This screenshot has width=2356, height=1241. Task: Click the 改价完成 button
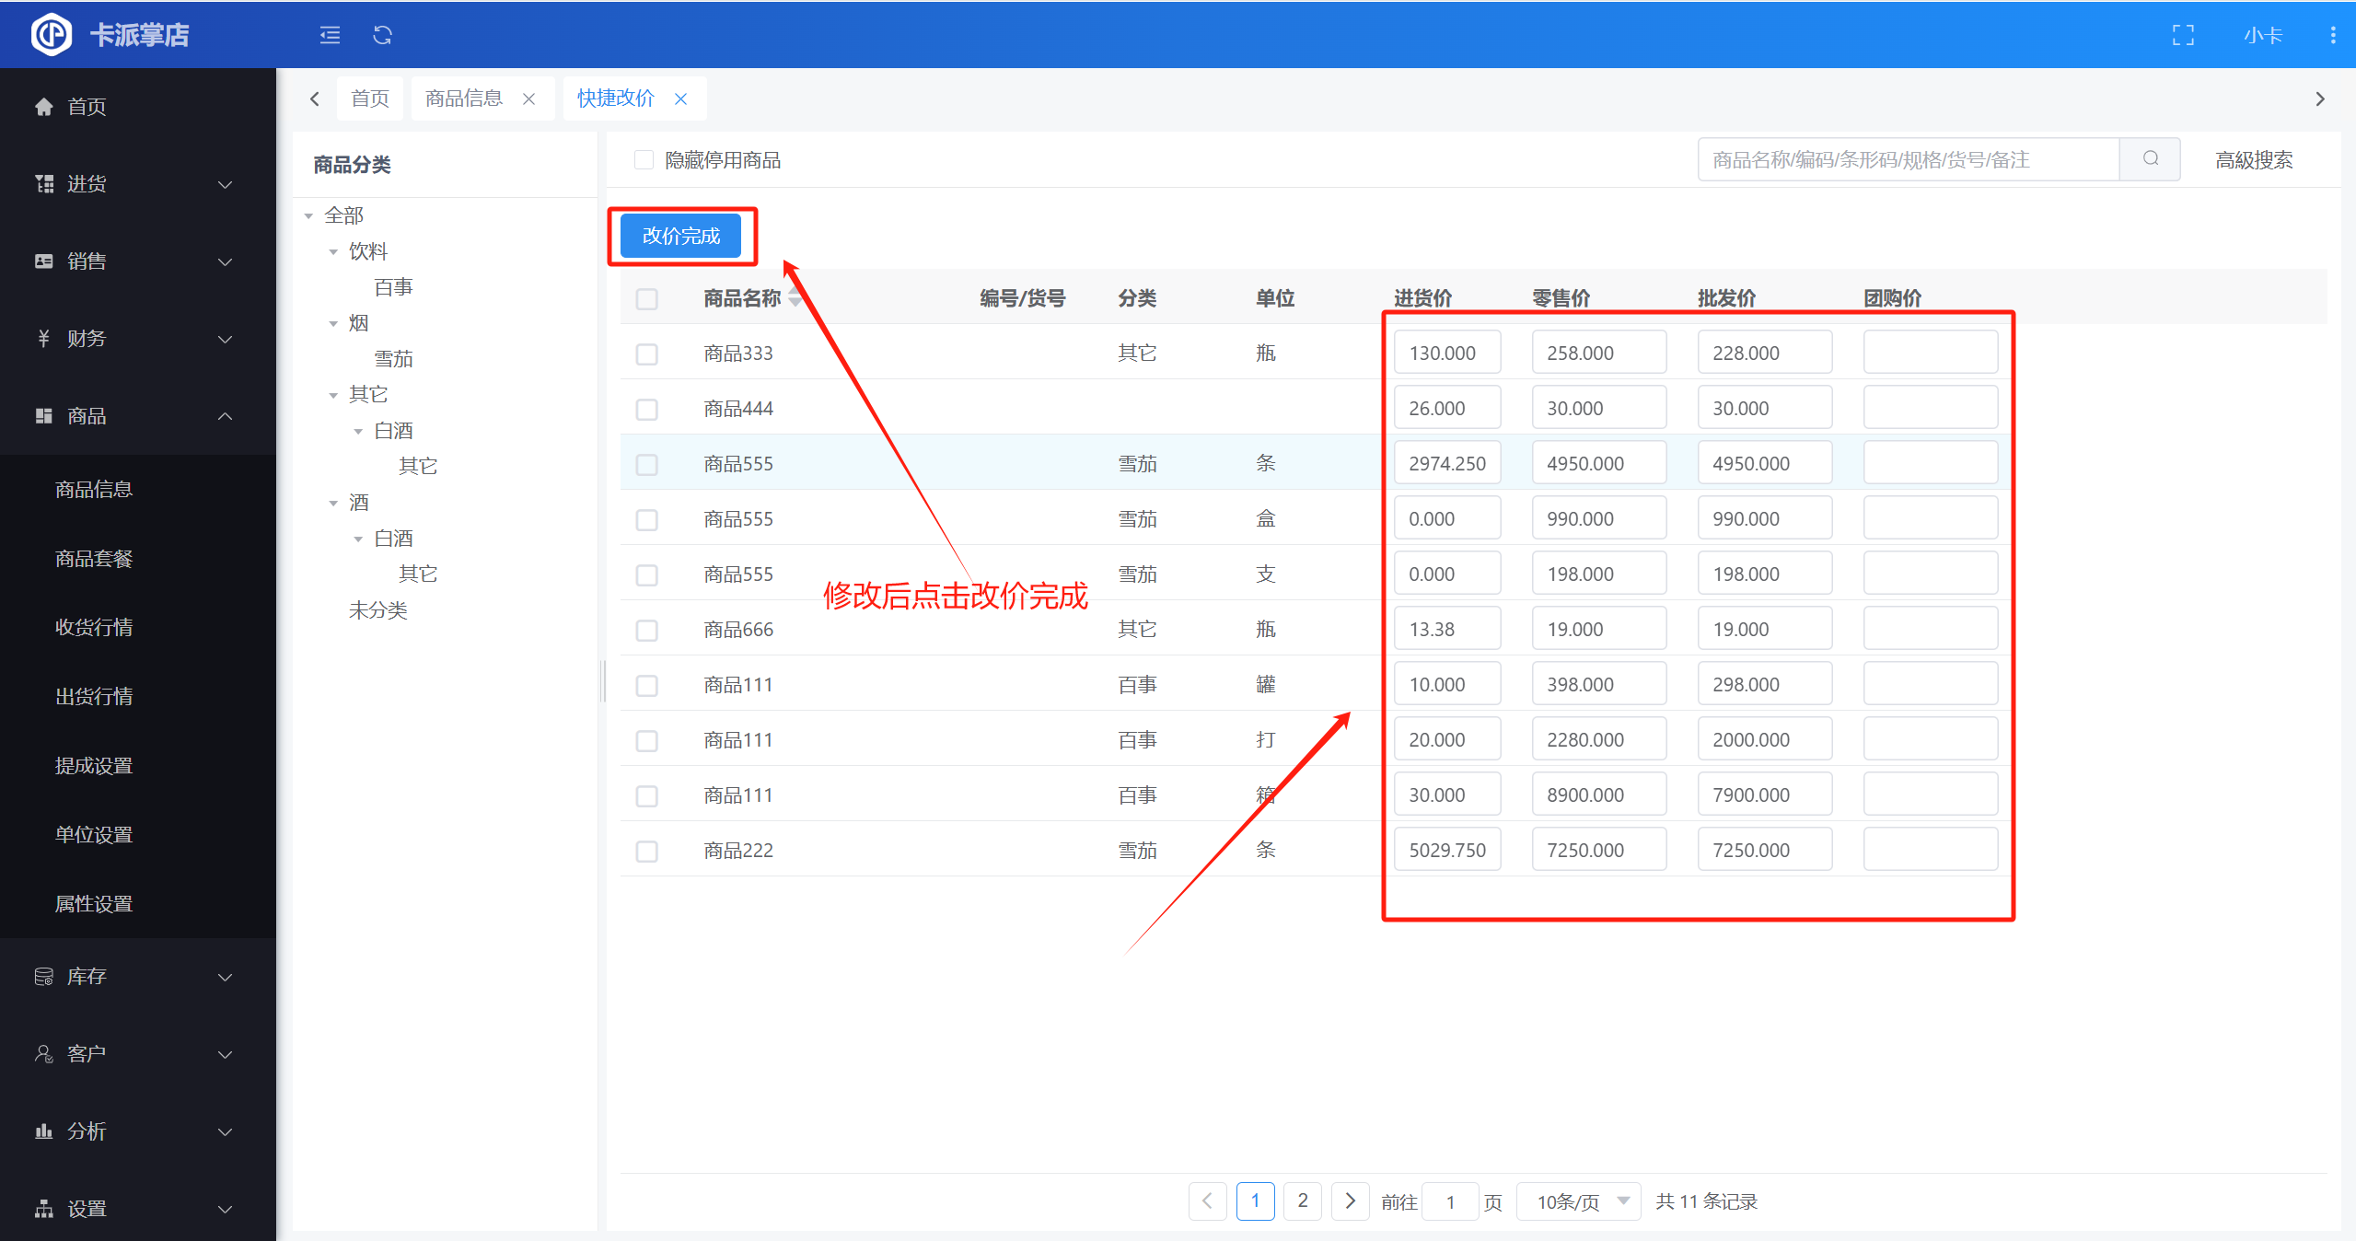click(x=681, y=236)
